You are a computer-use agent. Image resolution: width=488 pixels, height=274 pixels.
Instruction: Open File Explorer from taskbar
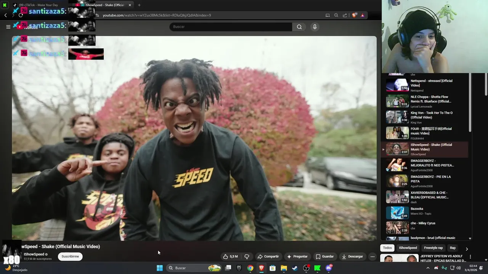pyautogui.click(x=284, y=268)
